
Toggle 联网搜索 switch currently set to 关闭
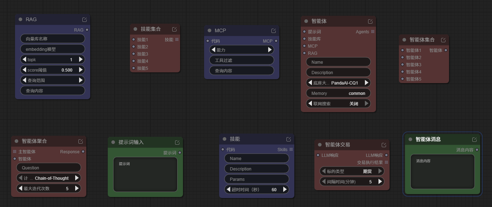[338, 103]
